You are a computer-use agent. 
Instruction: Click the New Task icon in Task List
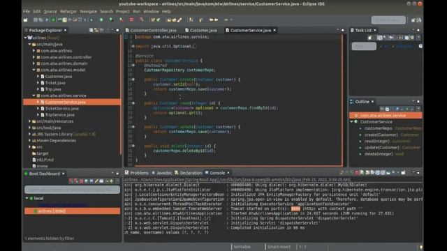pyautogui.click(x=369, y=38)
